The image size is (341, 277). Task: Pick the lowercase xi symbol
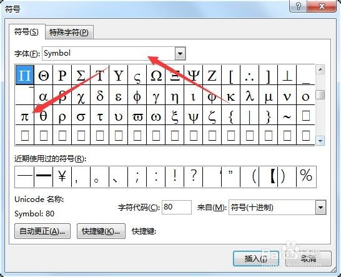[175, 115]
